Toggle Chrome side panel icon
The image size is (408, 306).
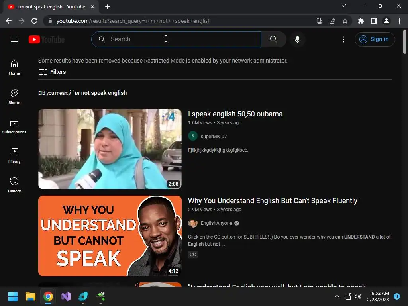[x=373, y=21]
